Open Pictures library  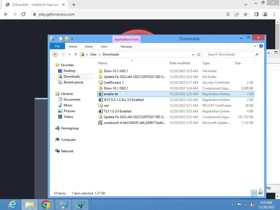pyautogui.click(x=69, y=111)
